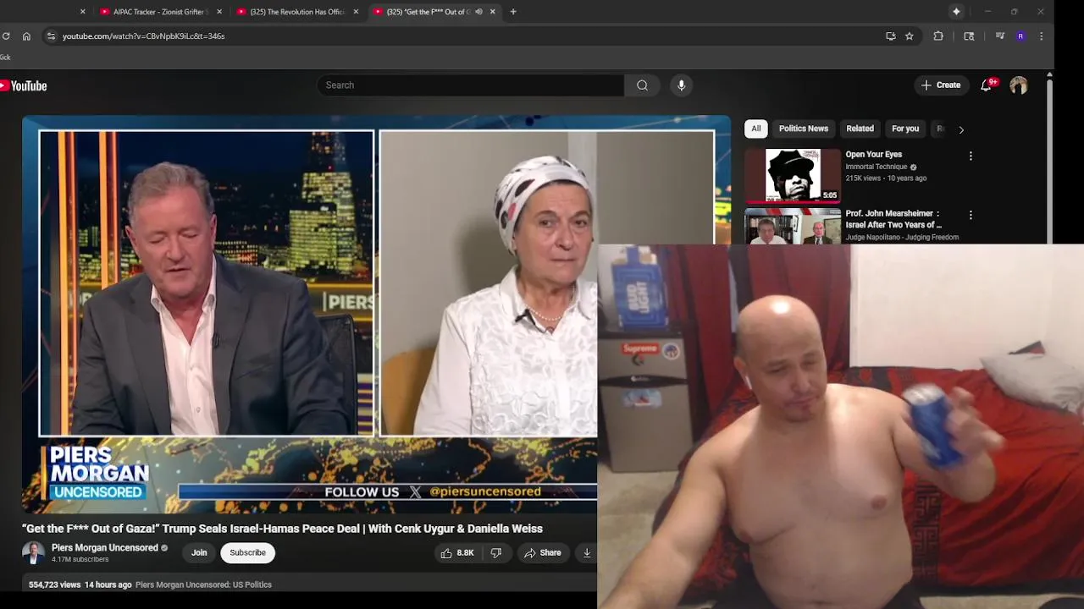This screenshot has height=609, width=1084.
Task: Click the Judge Napolitano video thumbnail
Action: (793, 227)
